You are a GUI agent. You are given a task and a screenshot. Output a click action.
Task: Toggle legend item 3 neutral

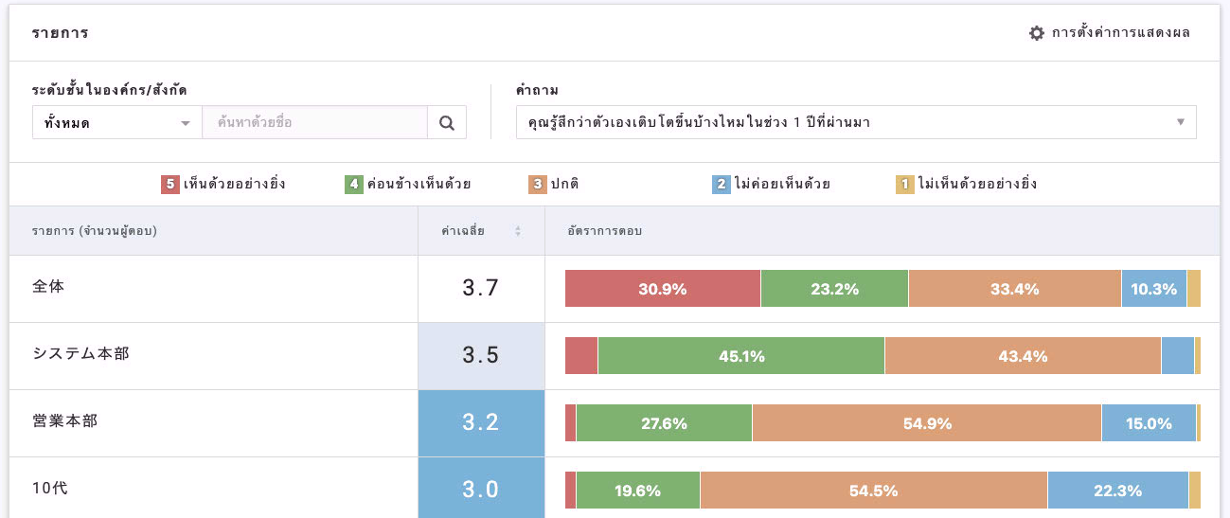[561, 185]
